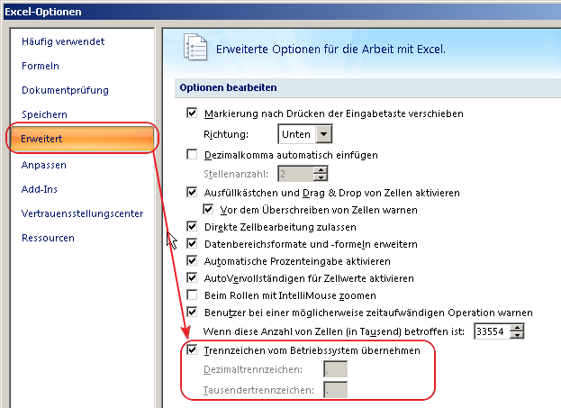Open the Anpassen category
561x408 pixels.
point(43,165)
